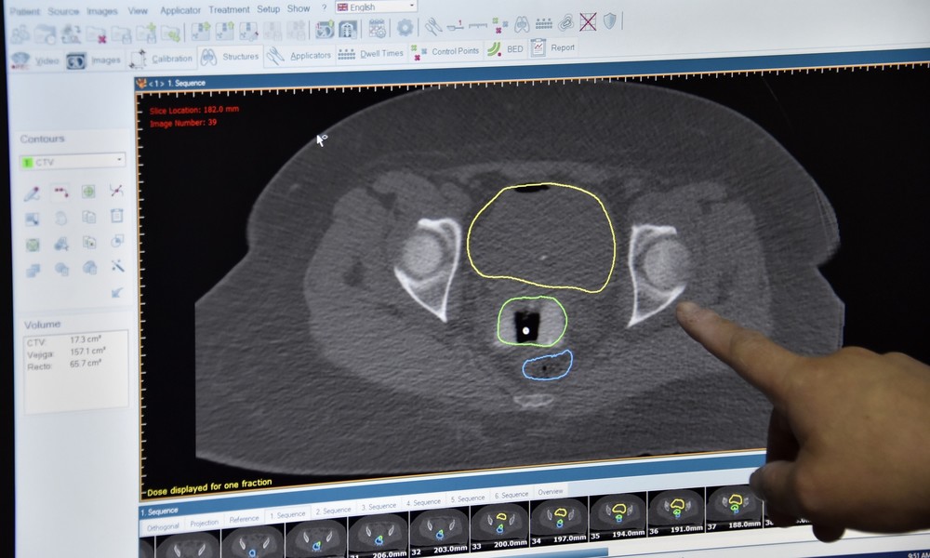This screenshot has width=930, height=558.
Task: Click the delete folder icon with red X
Action: [96, 35]
